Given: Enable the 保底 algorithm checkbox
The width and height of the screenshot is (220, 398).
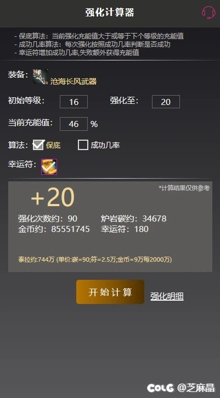Looking at the screenshot, I should point(38,145).
